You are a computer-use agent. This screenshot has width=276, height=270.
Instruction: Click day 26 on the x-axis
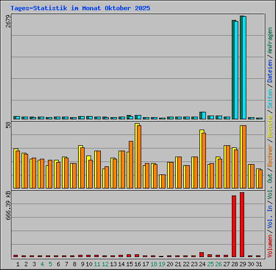click(218, 264)
